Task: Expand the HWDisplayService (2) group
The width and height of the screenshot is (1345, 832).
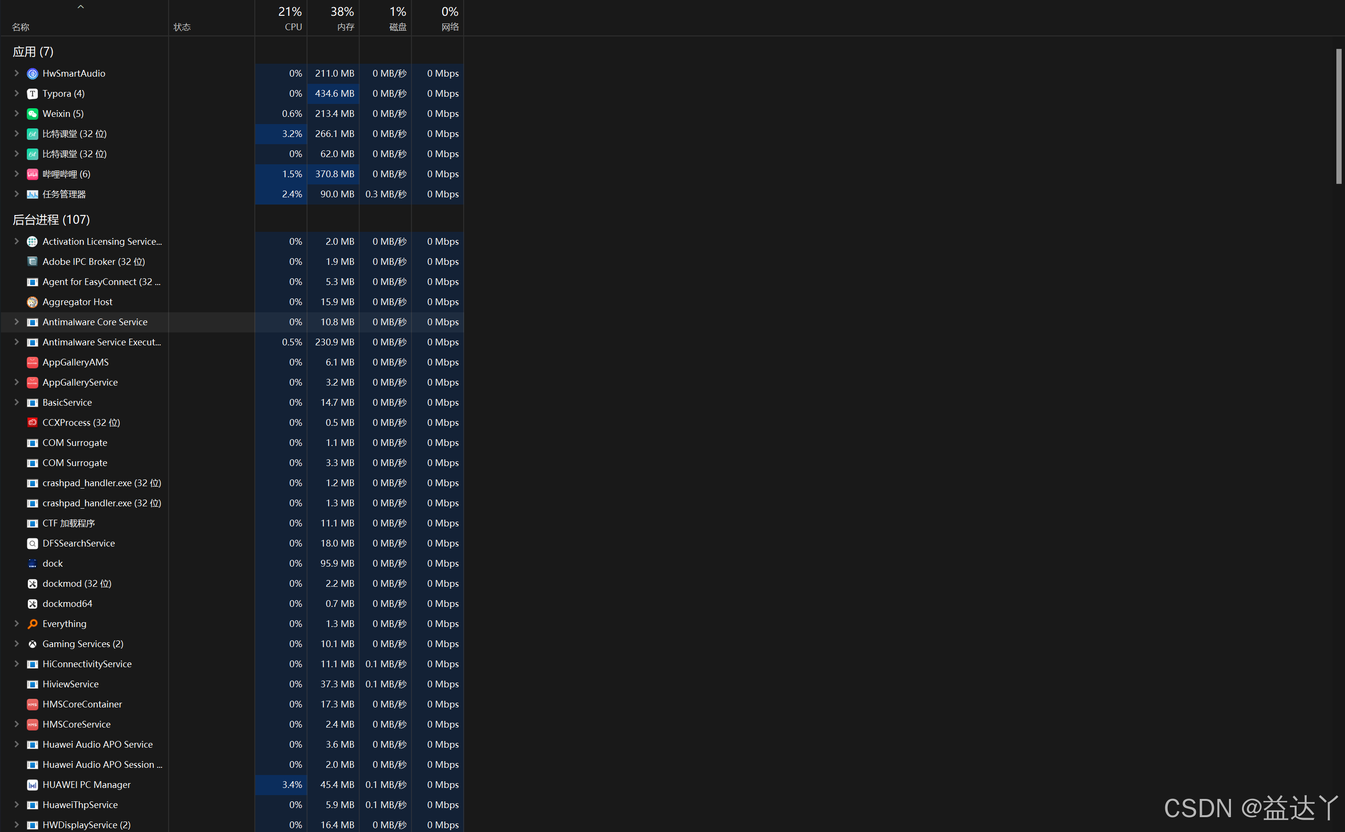Action: 16,825
